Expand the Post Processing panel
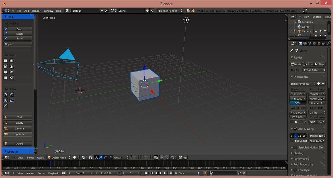This screenshot has height=178, width=333. [x=303, y=164]
